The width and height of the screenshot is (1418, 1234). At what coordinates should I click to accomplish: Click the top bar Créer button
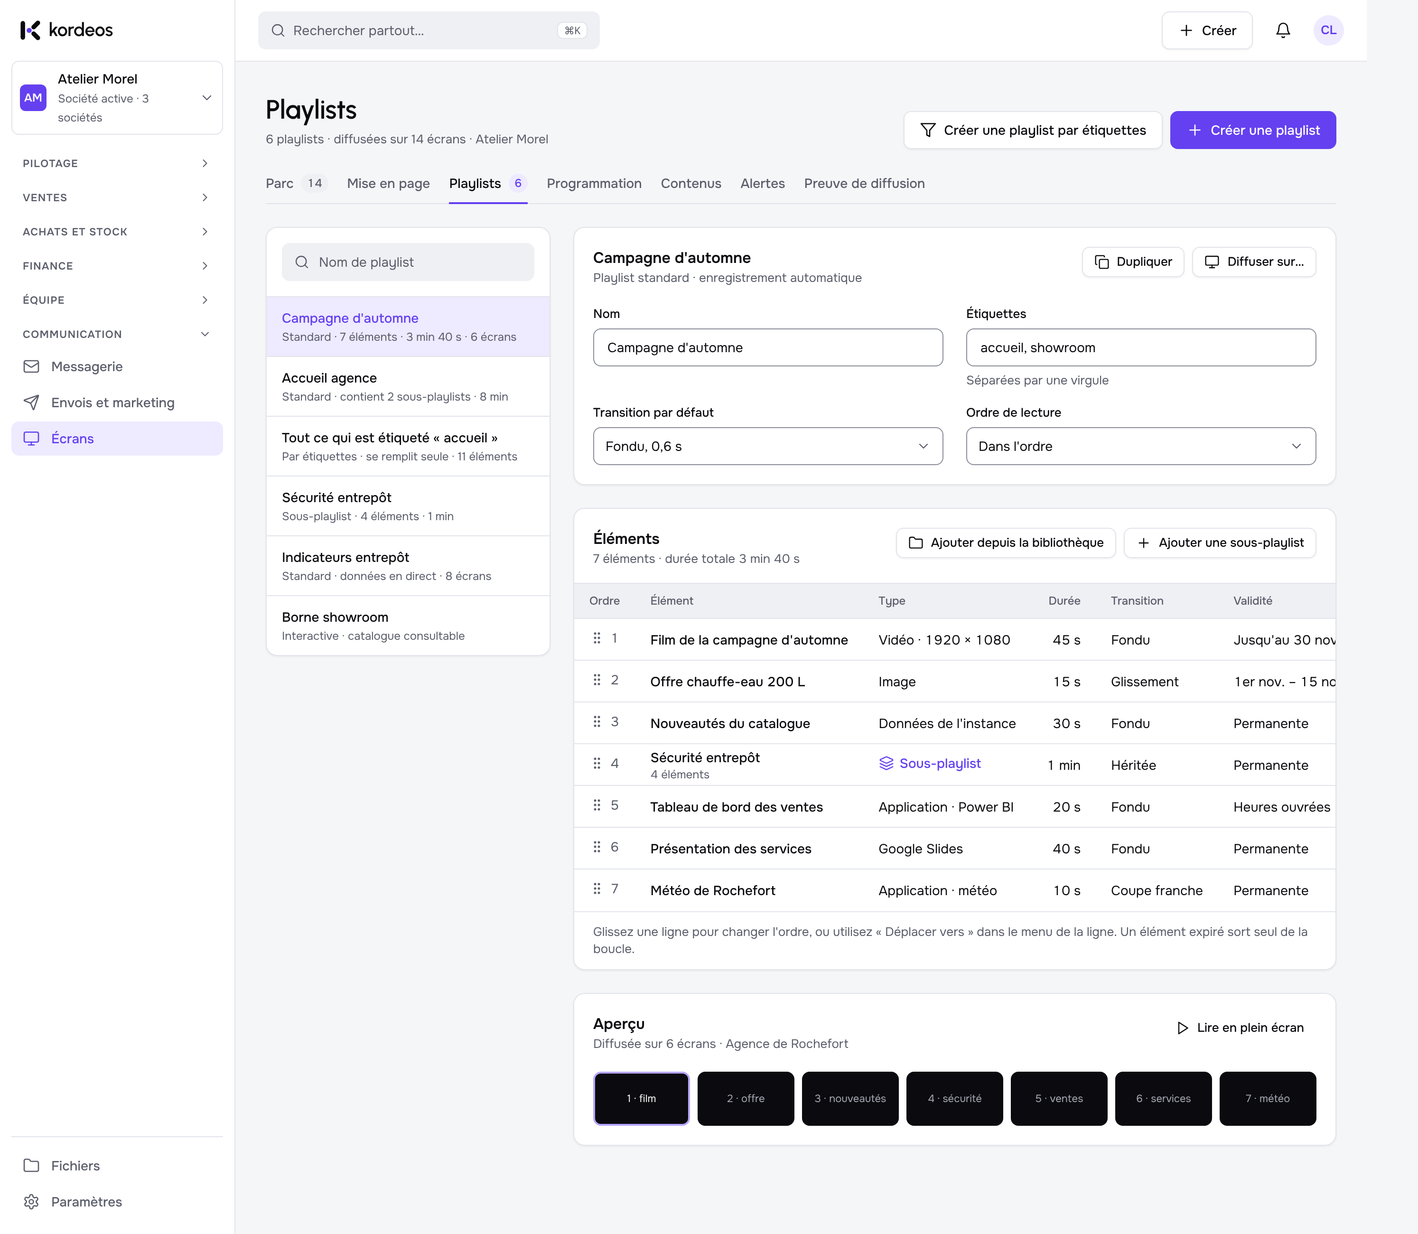[x=1206, y=30]
